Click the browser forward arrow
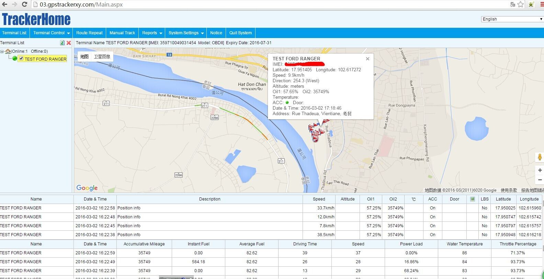 click(14, 4)
